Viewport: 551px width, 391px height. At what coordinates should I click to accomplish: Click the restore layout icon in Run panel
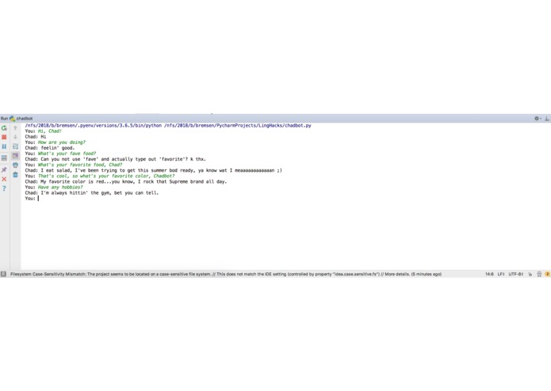click(4, 158)
